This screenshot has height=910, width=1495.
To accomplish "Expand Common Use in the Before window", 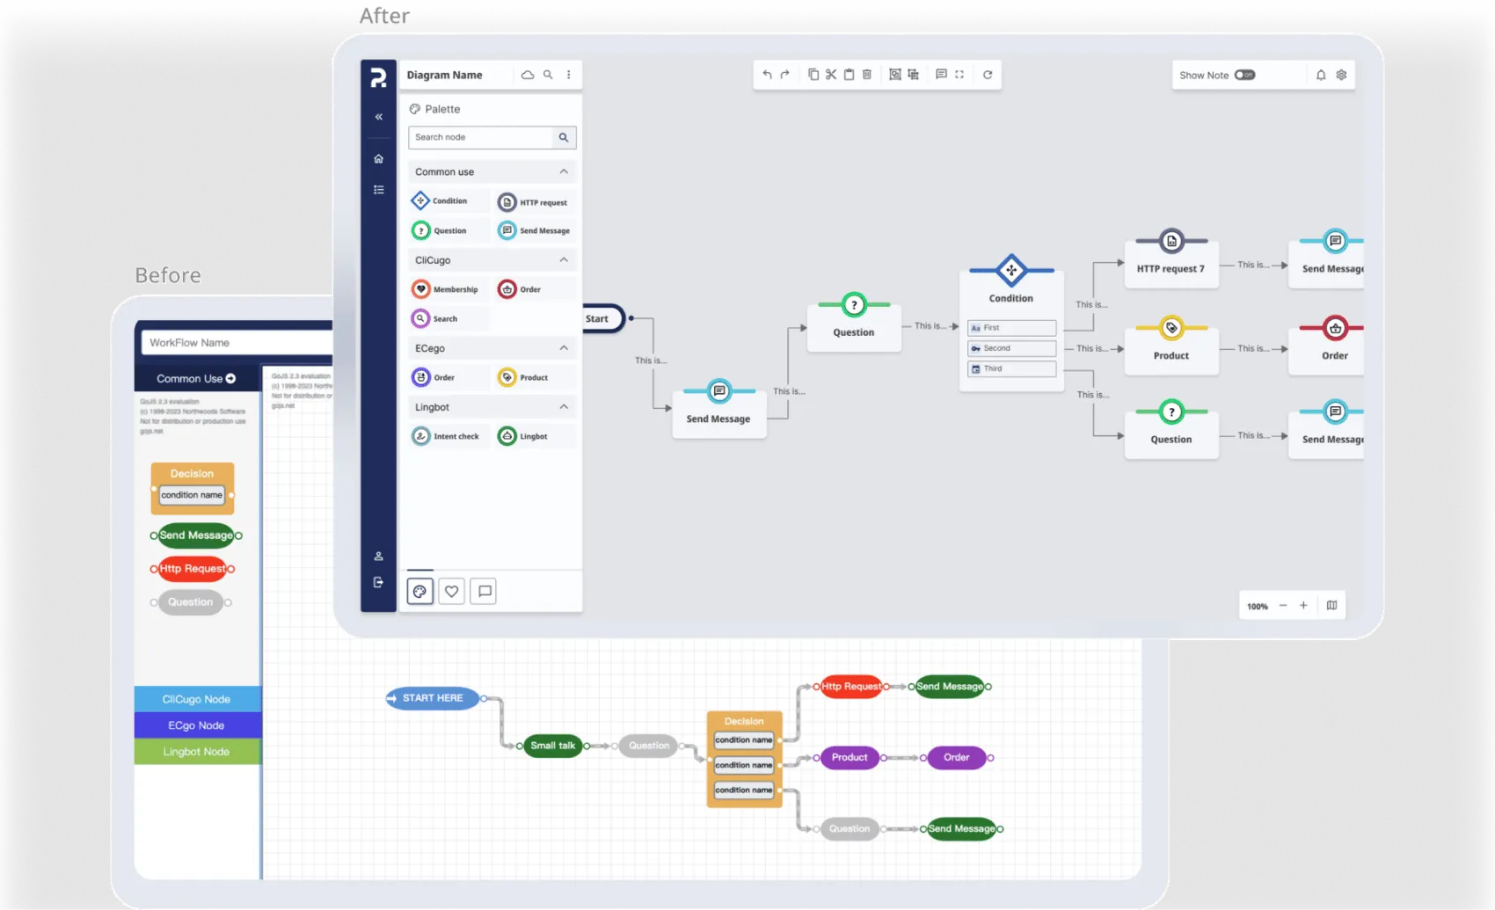I will (196, 379).
